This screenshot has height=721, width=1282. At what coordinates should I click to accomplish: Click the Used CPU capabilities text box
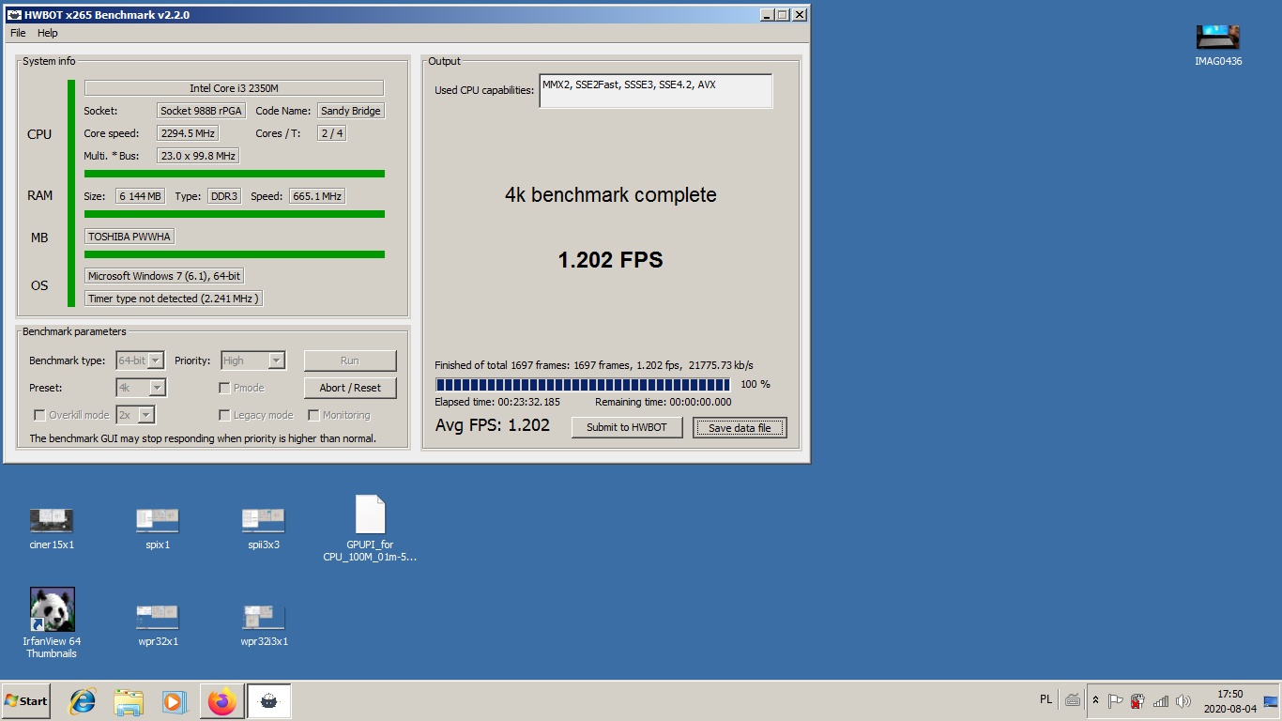pos(655,91)
